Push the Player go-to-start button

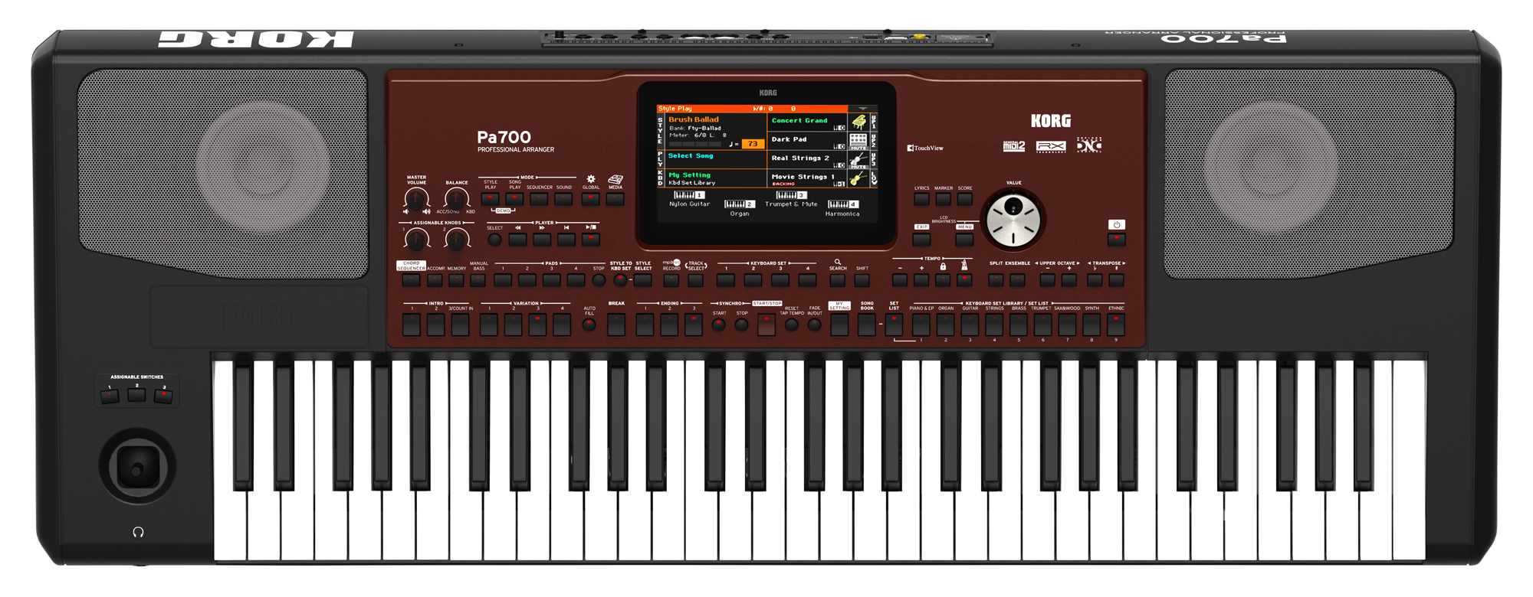566,240
